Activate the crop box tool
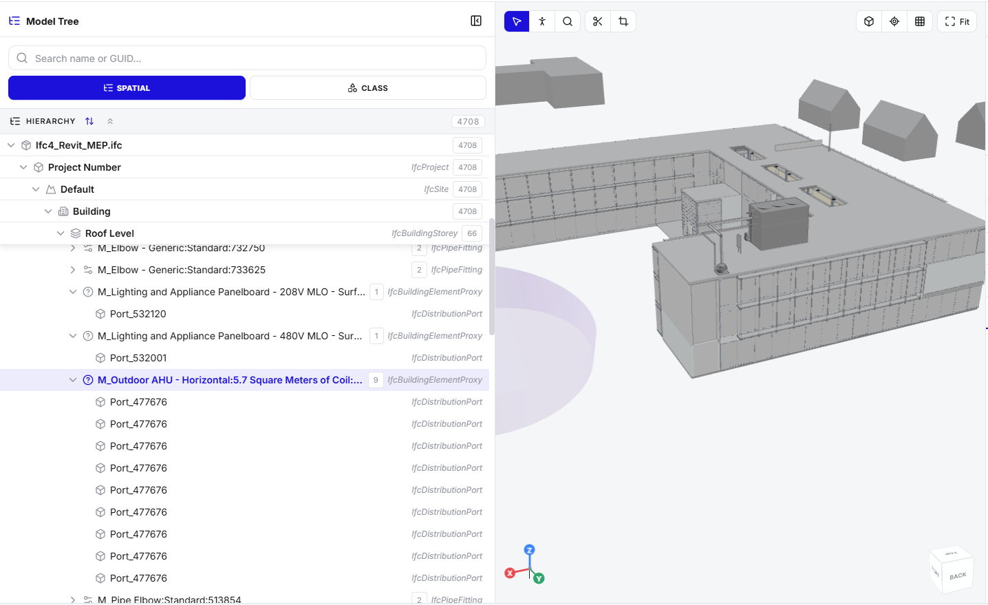988x605 pixels. (x=623, y=21)
